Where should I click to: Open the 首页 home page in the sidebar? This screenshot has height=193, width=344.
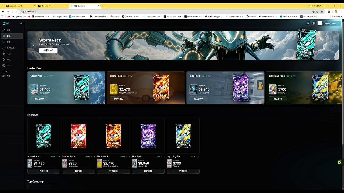coord(12,30)
